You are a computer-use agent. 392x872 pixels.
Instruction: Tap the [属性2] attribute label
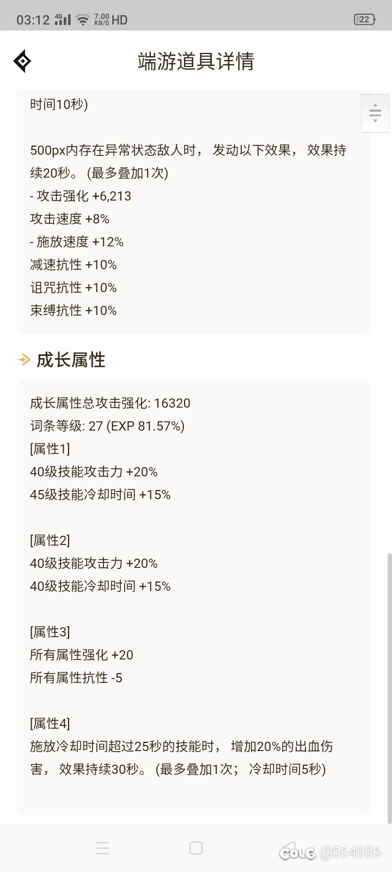click(50, 541)
